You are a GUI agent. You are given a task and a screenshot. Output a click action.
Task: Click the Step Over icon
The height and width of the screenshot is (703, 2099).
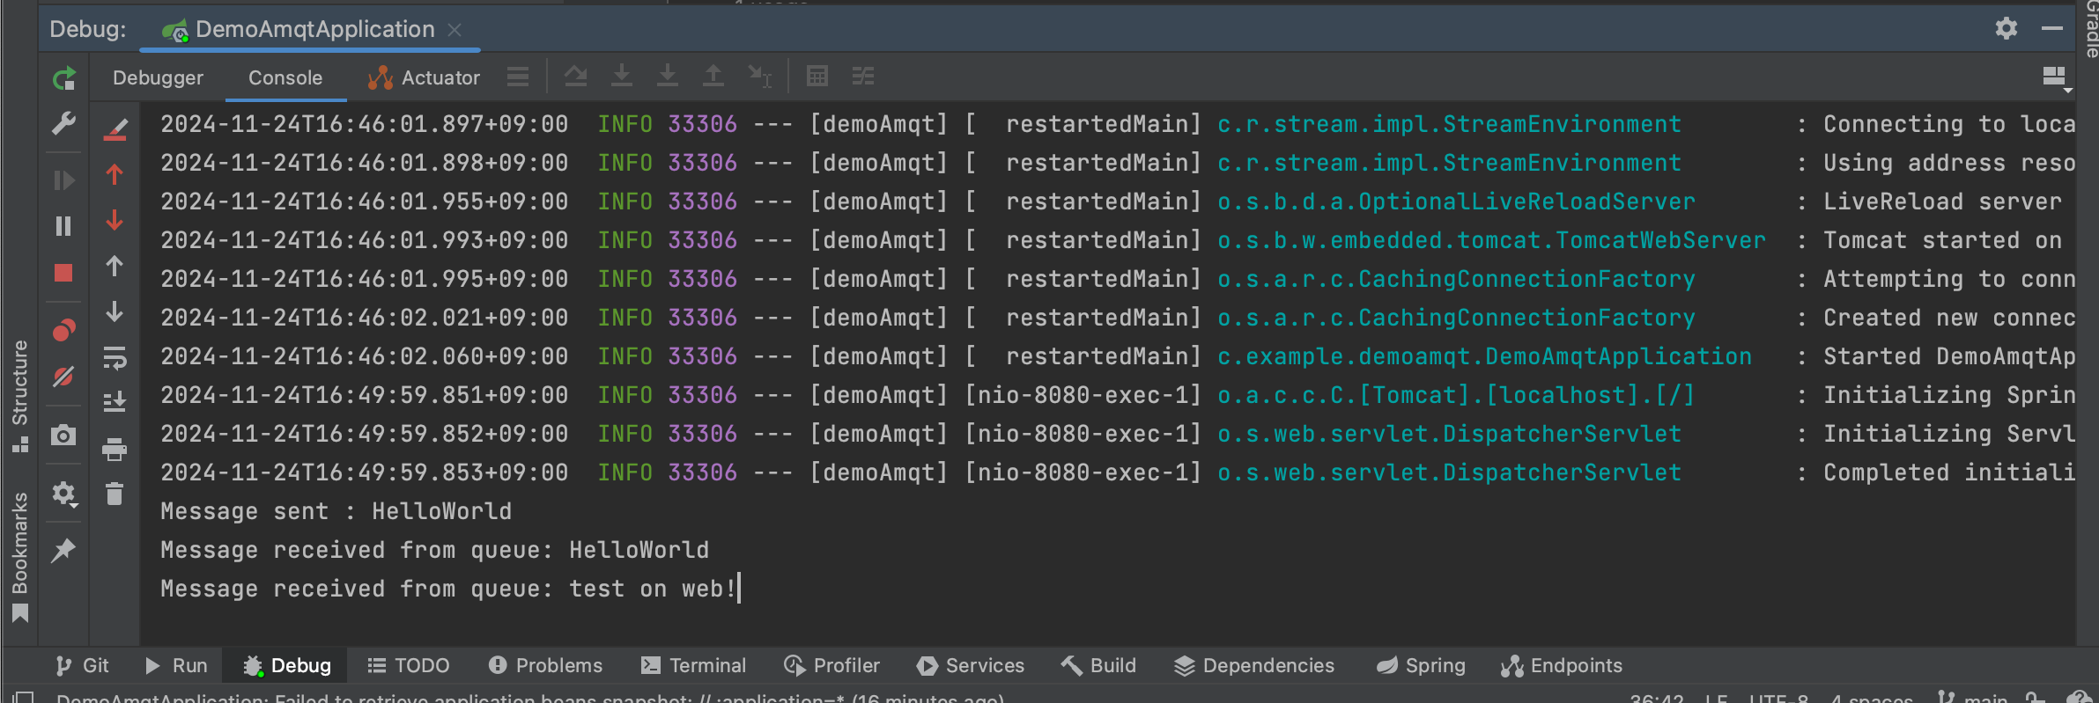576,77
